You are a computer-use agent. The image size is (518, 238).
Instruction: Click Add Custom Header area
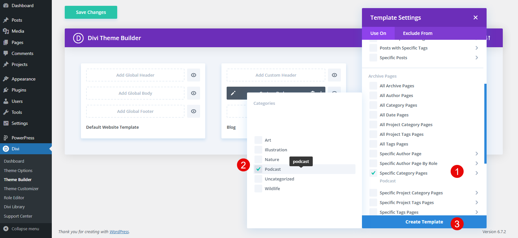[x=276, y=75]
